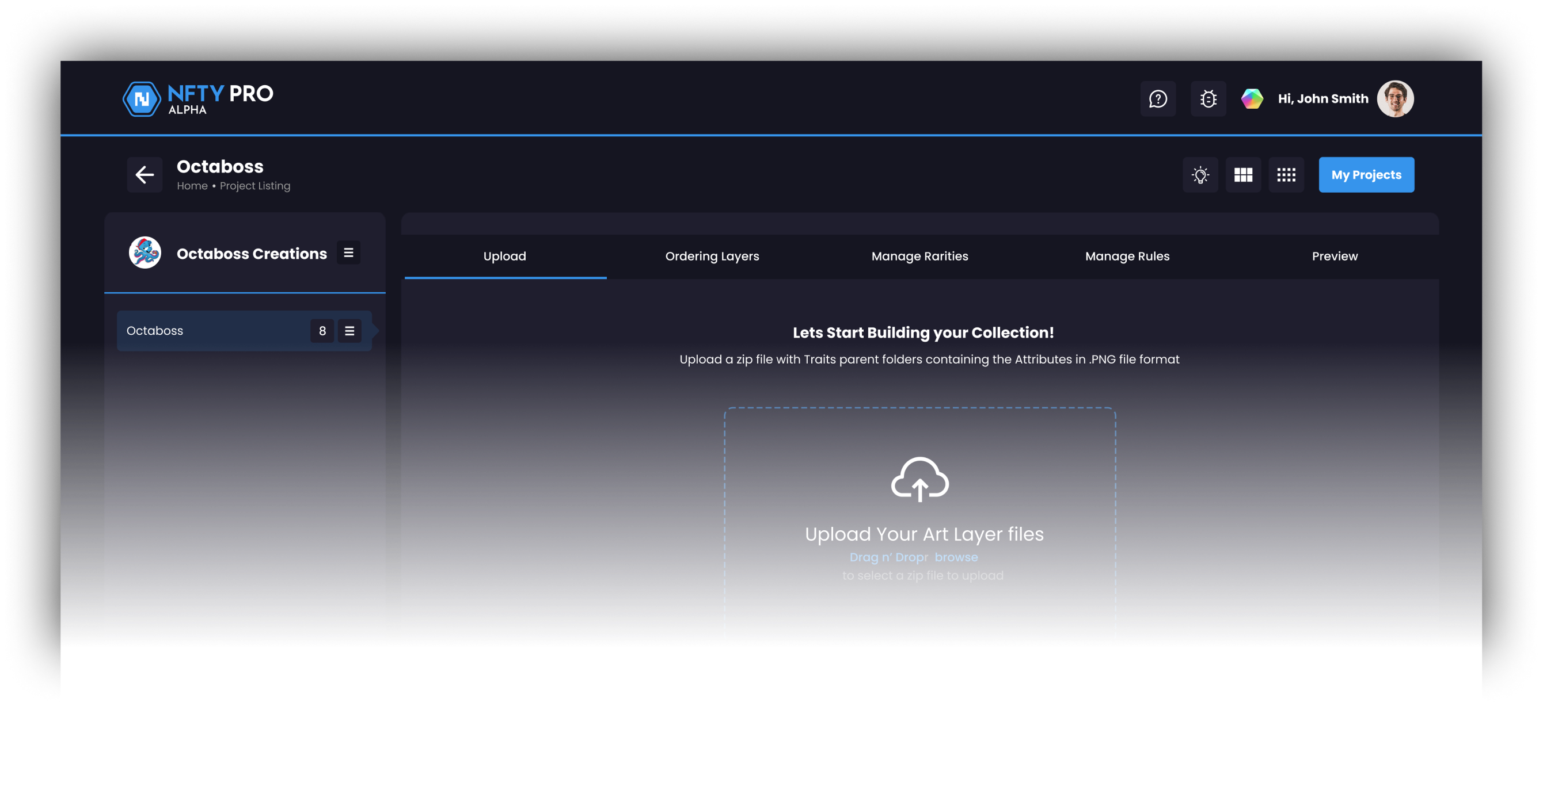Switch to the Ordering Layers tab
The image size is (1543, 788).
click(712, 256)
